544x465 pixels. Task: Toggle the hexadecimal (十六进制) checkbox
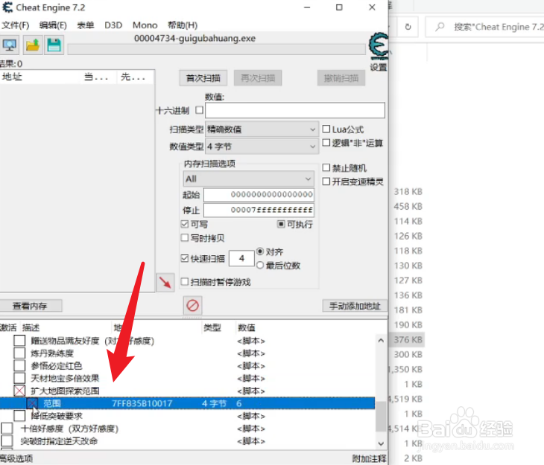199,110
